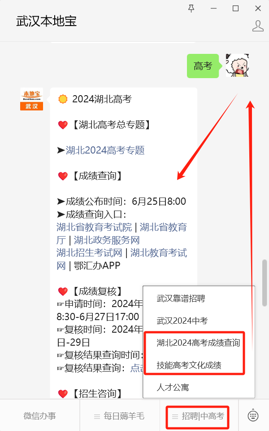The height and width of the screenshot is (431, 269).
Task: Open 湖北政务服务网 link
Action: 107,240
